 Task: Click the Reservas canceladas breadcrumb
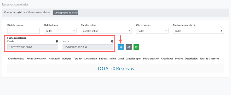39,12
